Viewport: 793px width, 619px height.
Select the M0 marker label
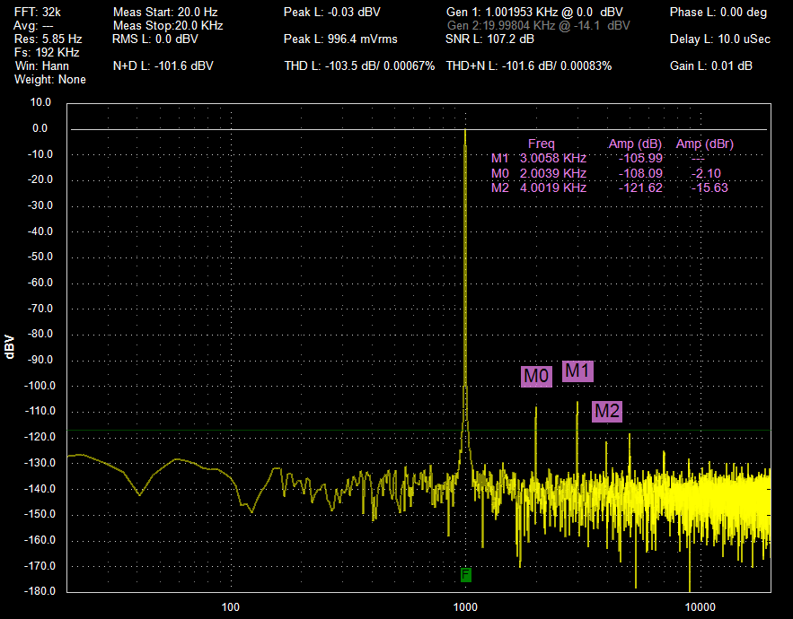[536, 377]
